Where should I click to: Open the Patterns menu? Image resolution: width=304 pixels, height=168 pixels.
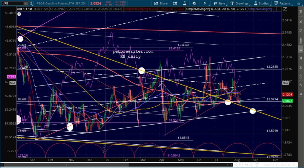(x=283, y=3)
